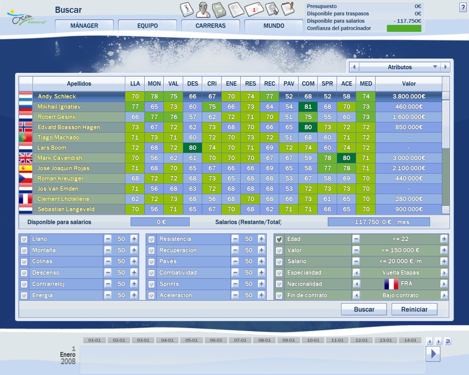This screenshot has width=469, height=375.
Task: Open the notepad with pencil icon
Action: [x=288, y=9]
